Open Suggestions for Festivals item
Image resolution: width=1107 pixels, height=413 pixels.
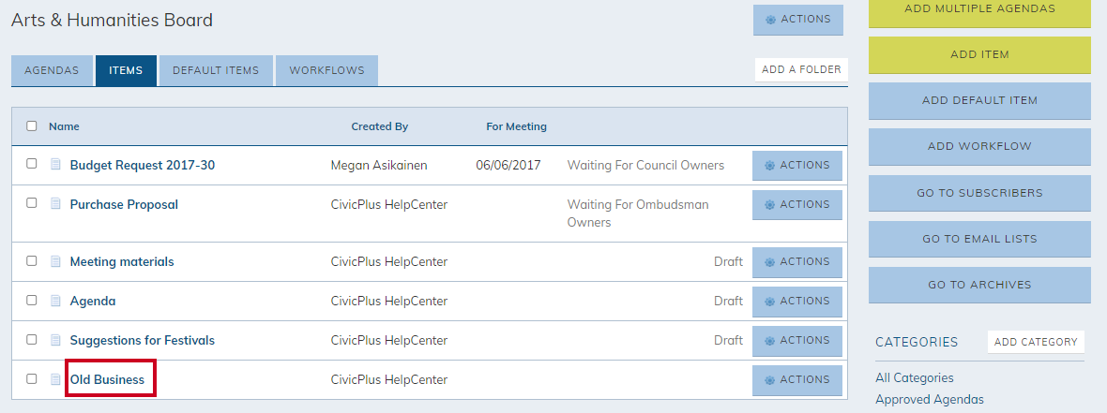tap(142, 340)
